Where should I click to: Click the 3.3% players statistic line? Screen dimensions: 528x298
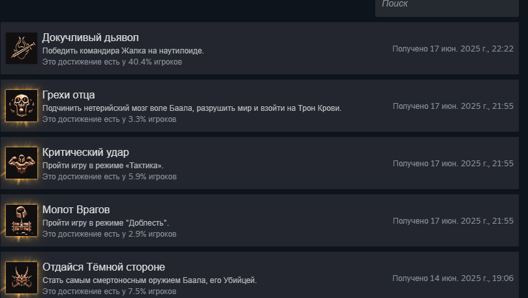tap(109, 119)
